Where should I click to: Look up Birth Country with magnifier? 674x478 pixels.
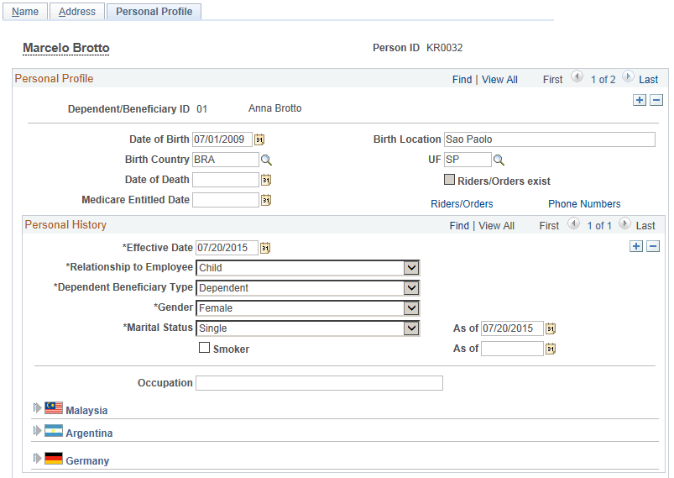tap(267, 160)
